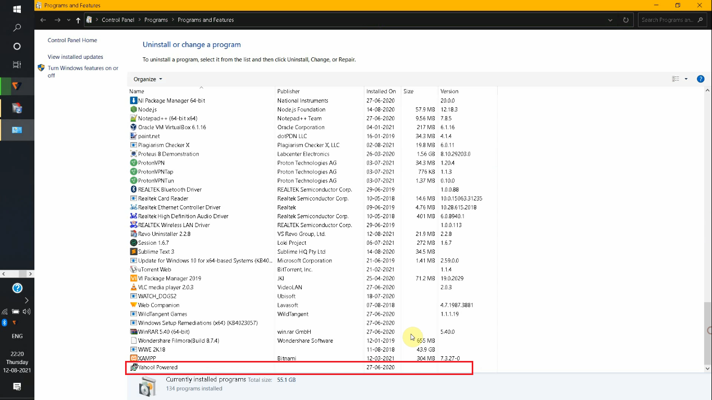Expand the view options dropdown arrow
712x400 pixels.
[x=685, y=79]
